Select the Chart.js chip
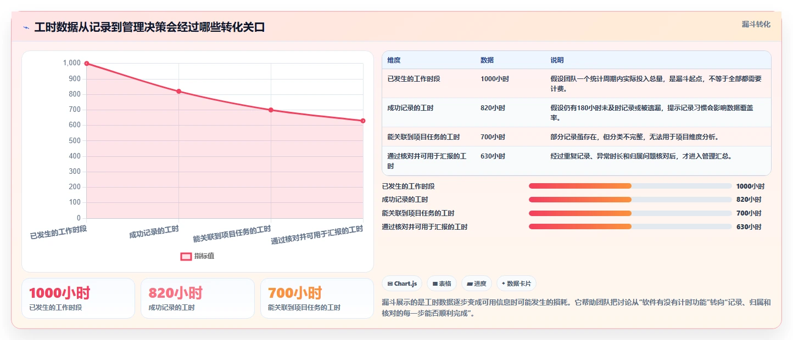793x340 pixels. [x=402, y=284]
